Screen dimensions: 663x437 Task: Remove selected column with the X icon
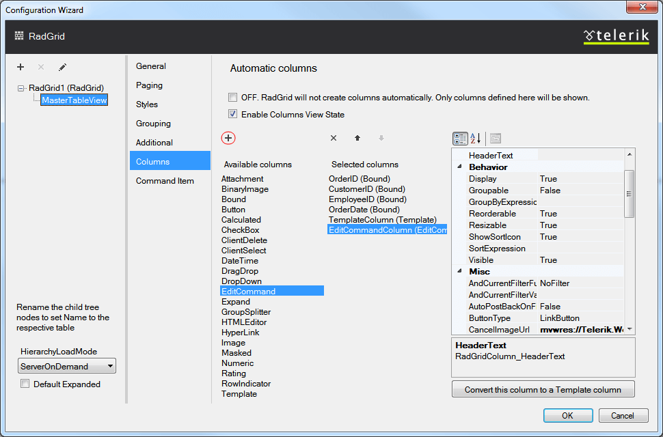pos(333,138)
